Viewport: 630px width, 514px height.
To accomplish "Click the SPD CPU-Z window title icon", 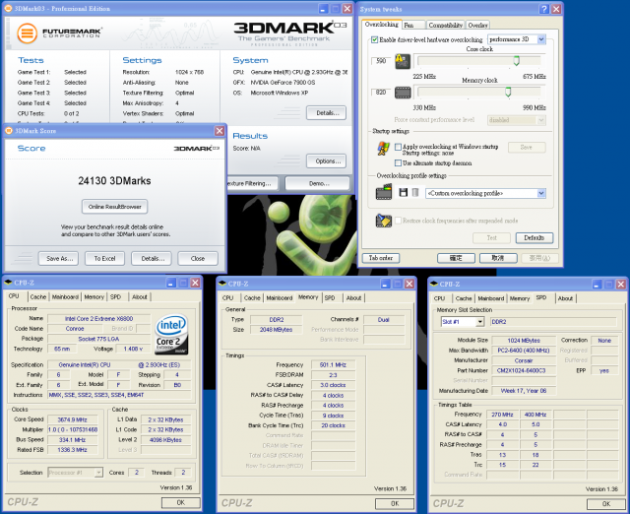I will [433, 285].
